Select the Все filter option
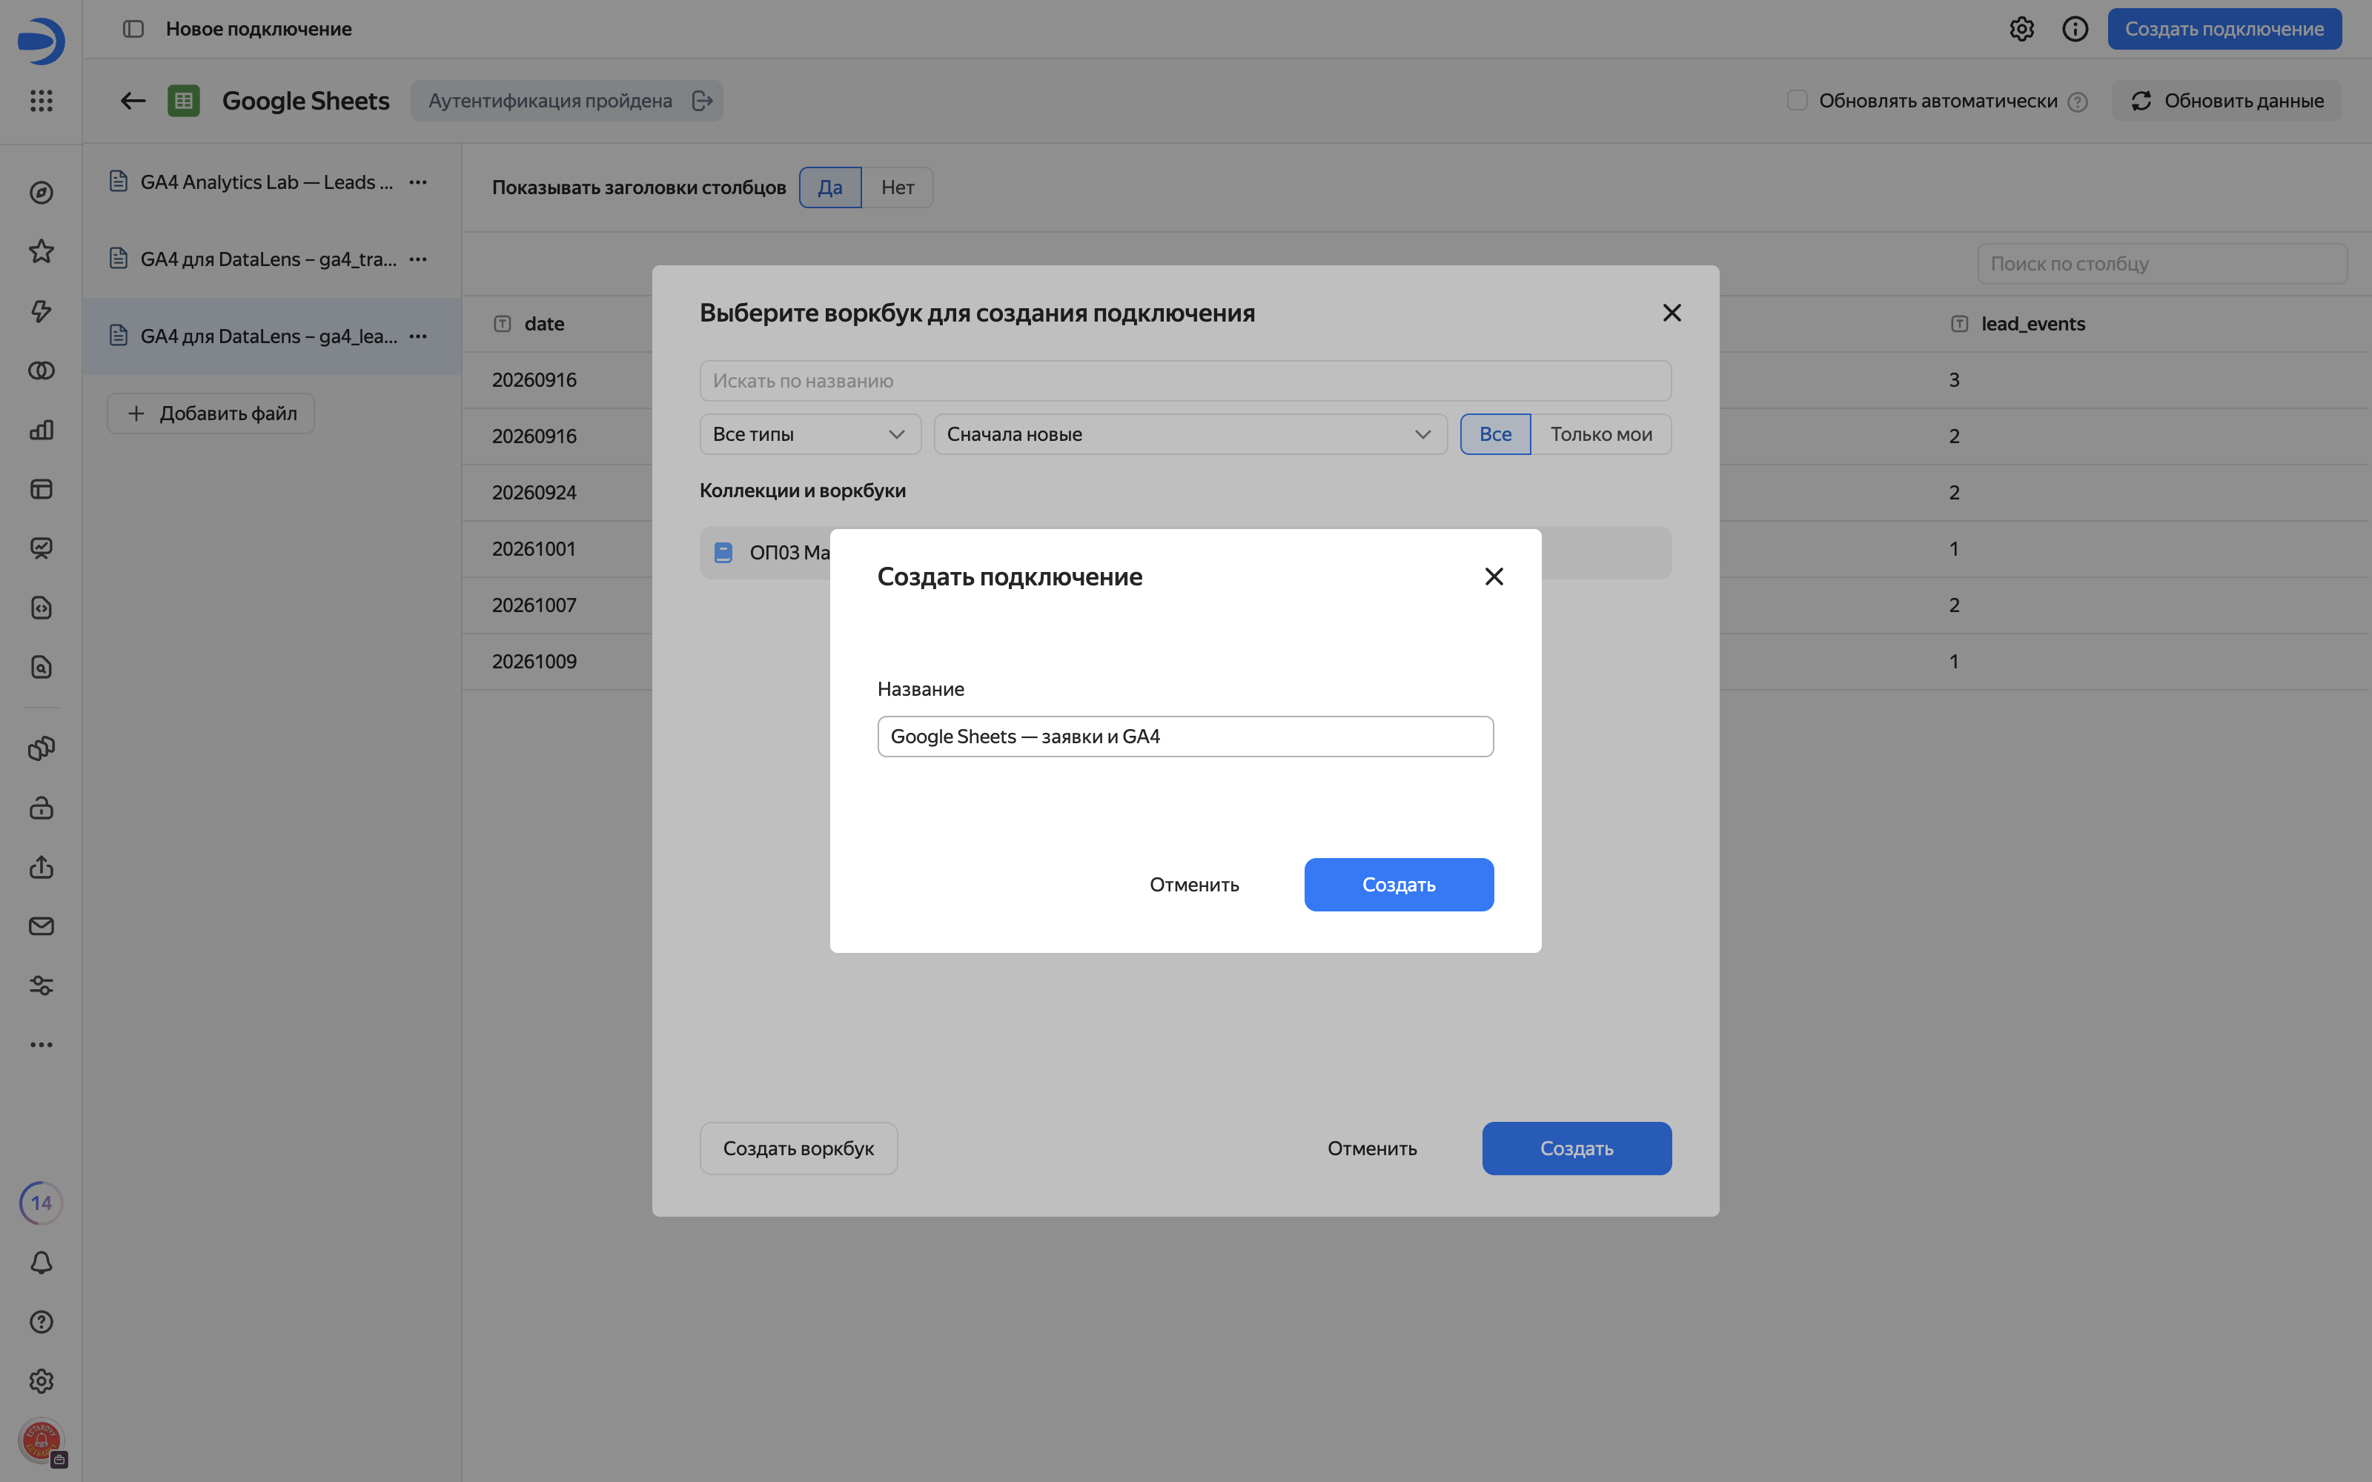The image size is (2372, 1482). 1495,434
